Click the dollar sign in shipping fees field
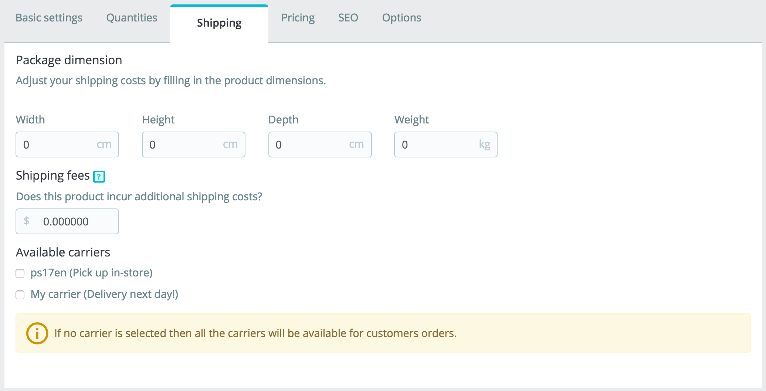766x391 pixels. coord(27,221)
